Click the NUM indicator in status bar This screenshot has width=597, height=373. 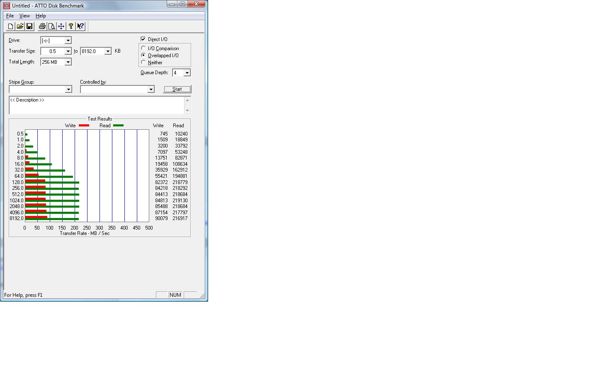pyautogui.click(x=175, y=295)
